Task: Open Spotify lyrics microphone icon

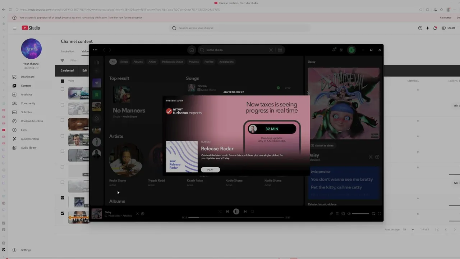Action: coord(331,214)
